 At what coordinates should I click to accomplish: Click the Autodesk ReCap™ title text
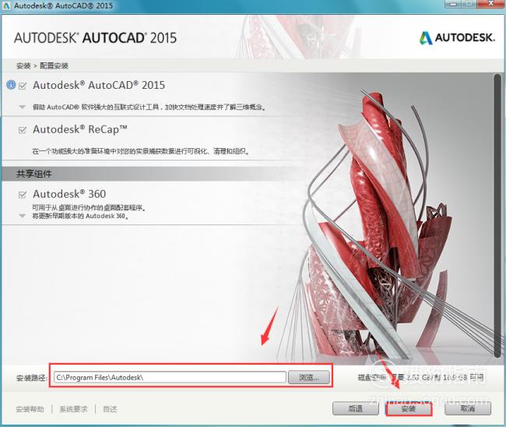(80, 129)
